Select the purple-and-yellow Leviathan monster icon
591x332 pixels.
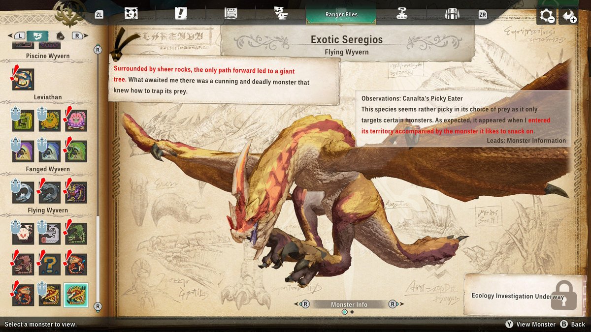point(23,151)
